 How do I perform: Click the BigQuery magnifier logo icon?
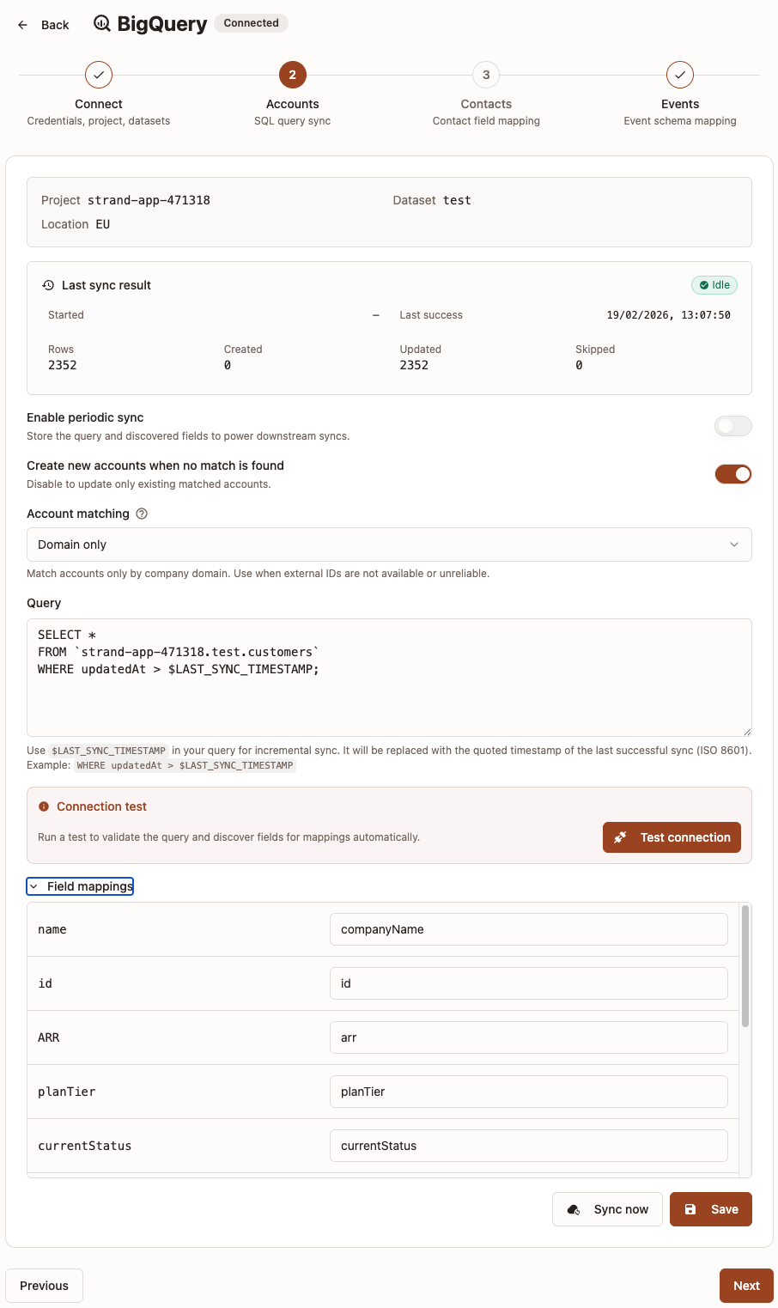point(101,23)
